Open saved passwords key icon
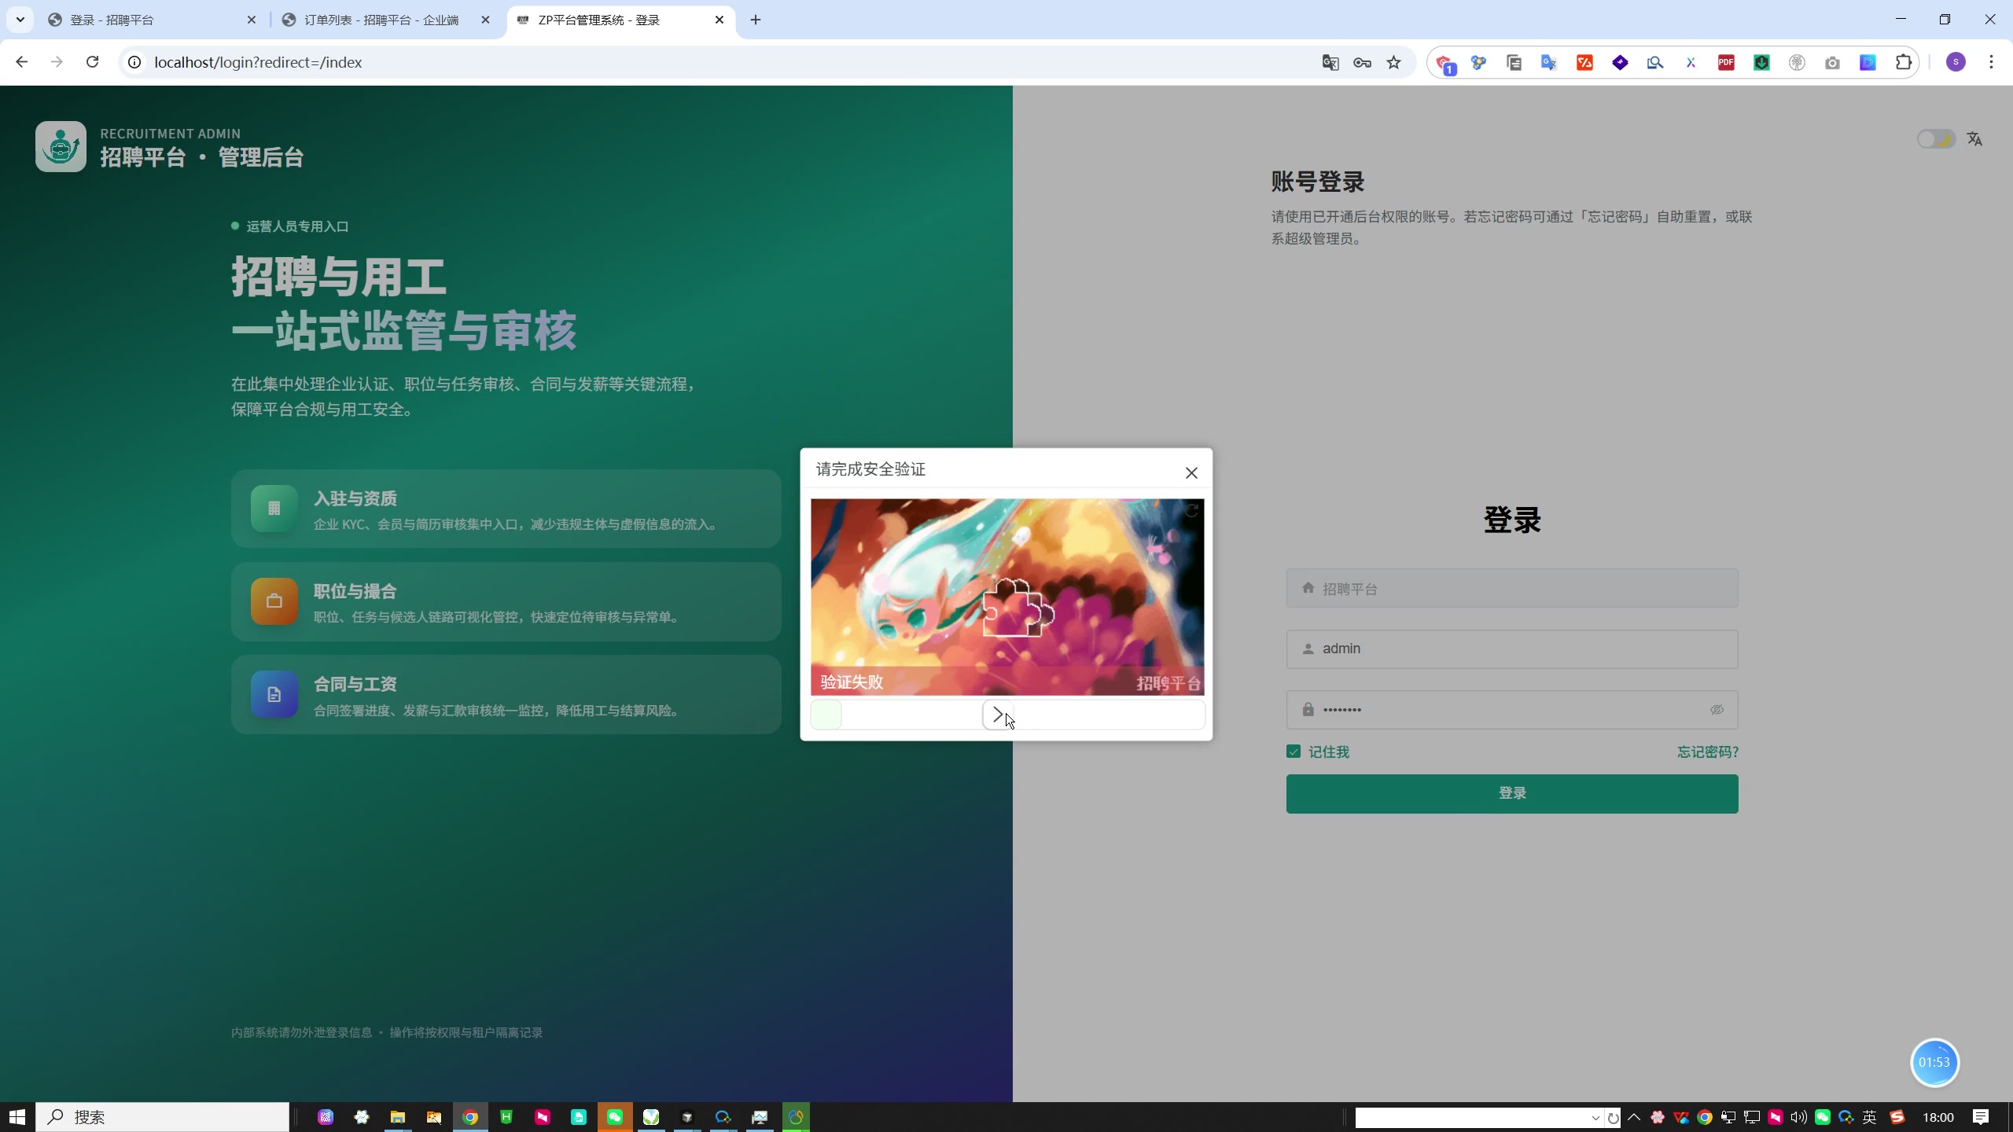2013x1132 pixels. (x=1362, y=62)
